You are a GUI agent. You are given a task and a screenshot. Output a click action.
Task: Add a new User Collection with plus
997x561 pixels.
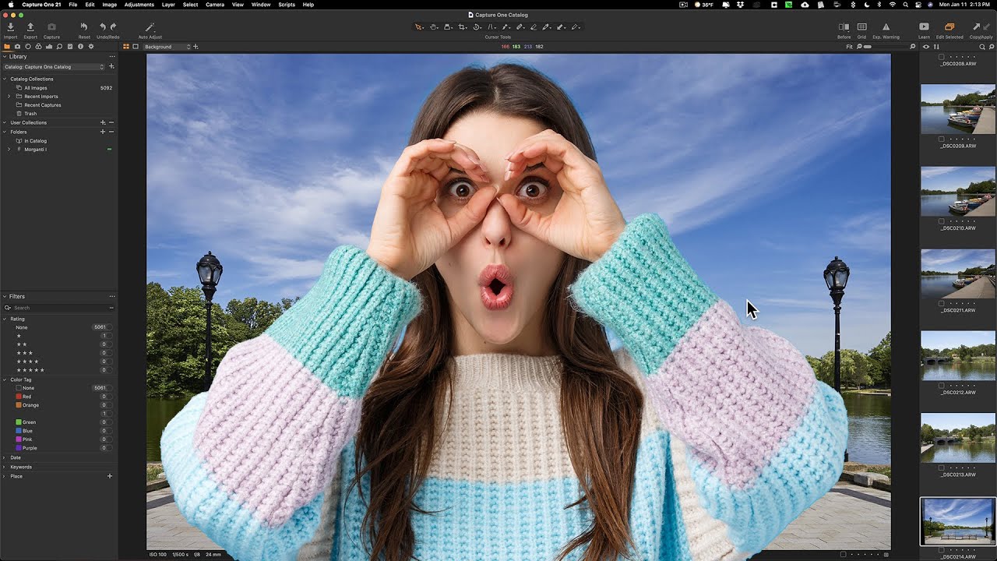click(103, 122)
